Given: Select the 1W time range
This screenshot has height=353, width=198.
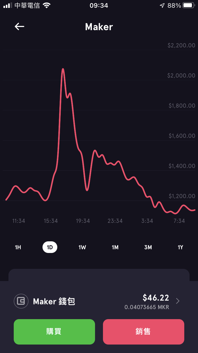Looking at the screenshot, I should 82,247.
